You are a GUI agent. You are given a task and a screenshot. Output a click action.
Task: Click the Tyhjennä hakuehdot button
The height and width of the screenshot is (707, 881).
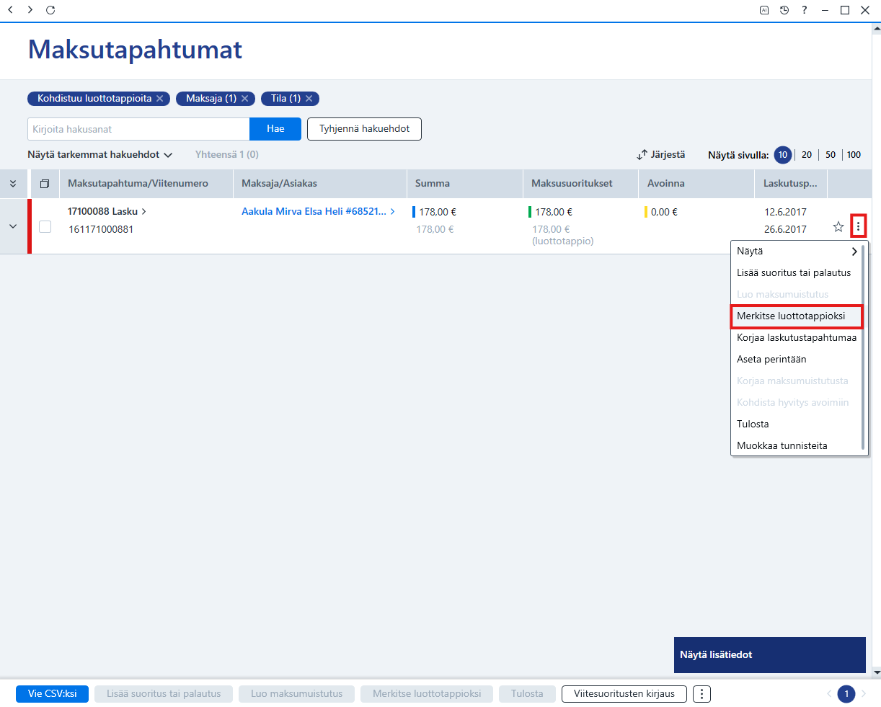point(364,129)
